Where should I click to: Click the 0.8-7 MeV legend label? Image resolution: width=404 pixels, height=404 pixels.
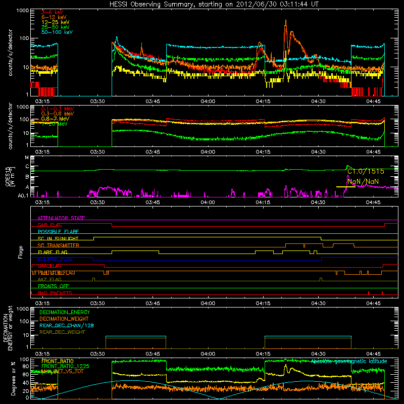[55, 119]
